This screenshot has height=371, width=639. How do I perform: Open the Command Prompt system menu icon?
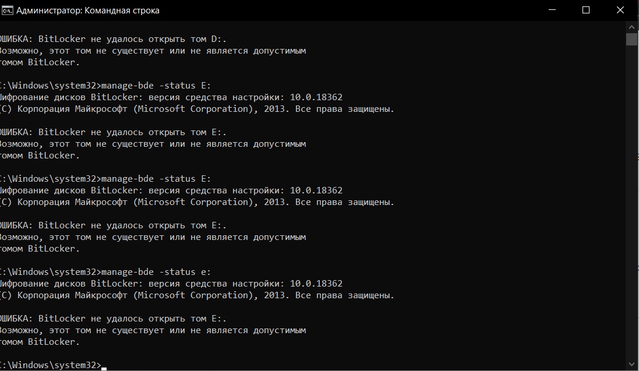click(x=7, y=10)
